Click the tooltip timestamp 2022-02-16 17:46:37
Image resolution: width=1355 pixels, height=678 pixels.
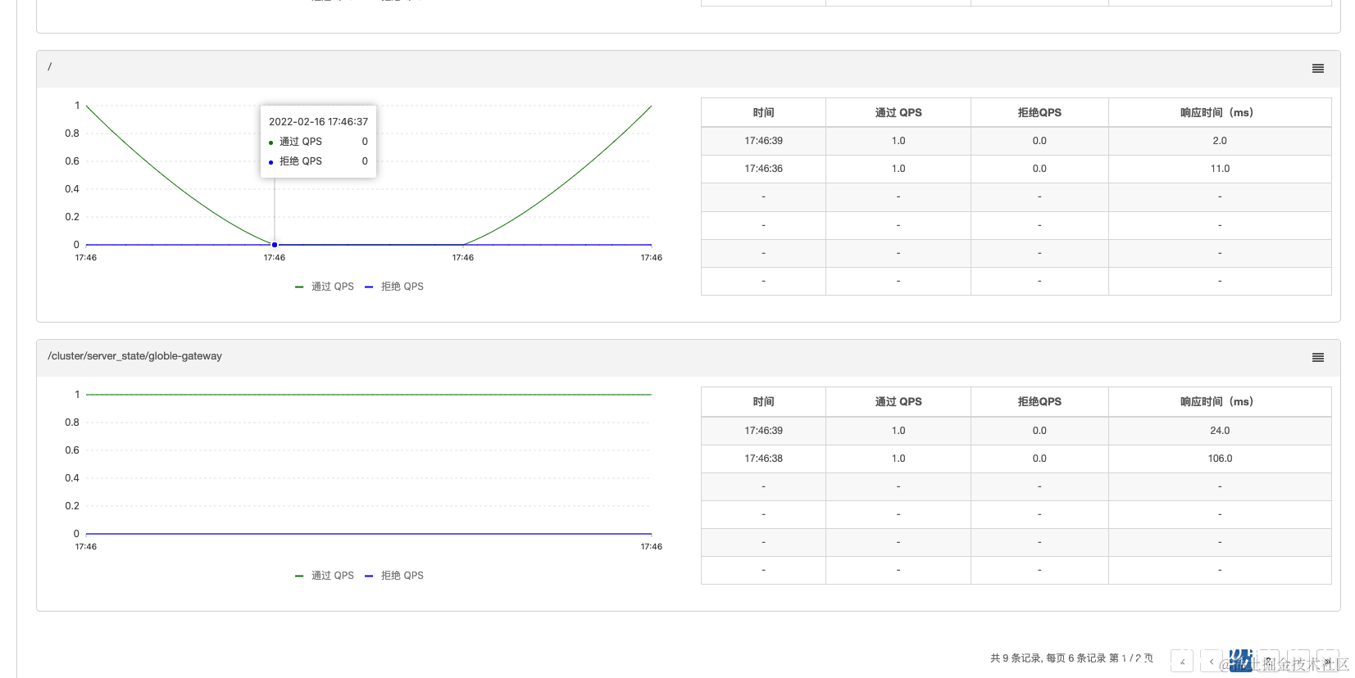click(318, 122)
